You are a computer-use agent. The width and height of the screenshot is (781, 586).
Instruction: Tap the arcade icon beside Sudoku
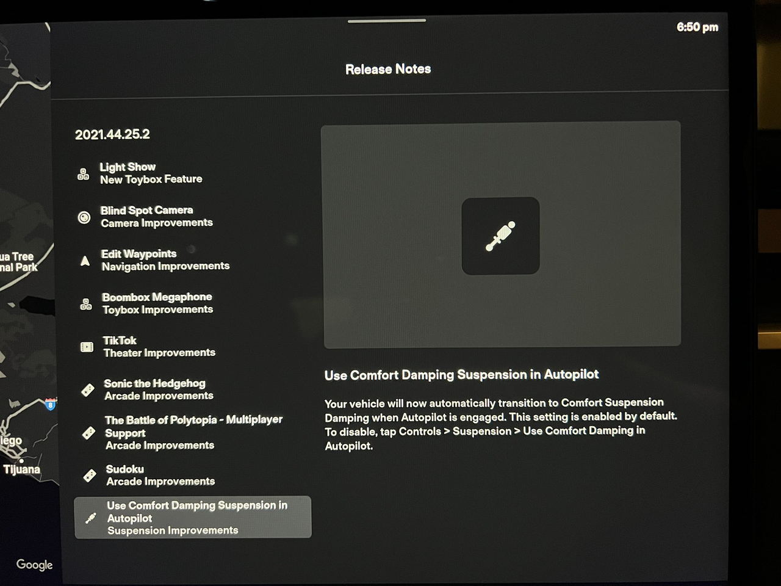[90, 476]
